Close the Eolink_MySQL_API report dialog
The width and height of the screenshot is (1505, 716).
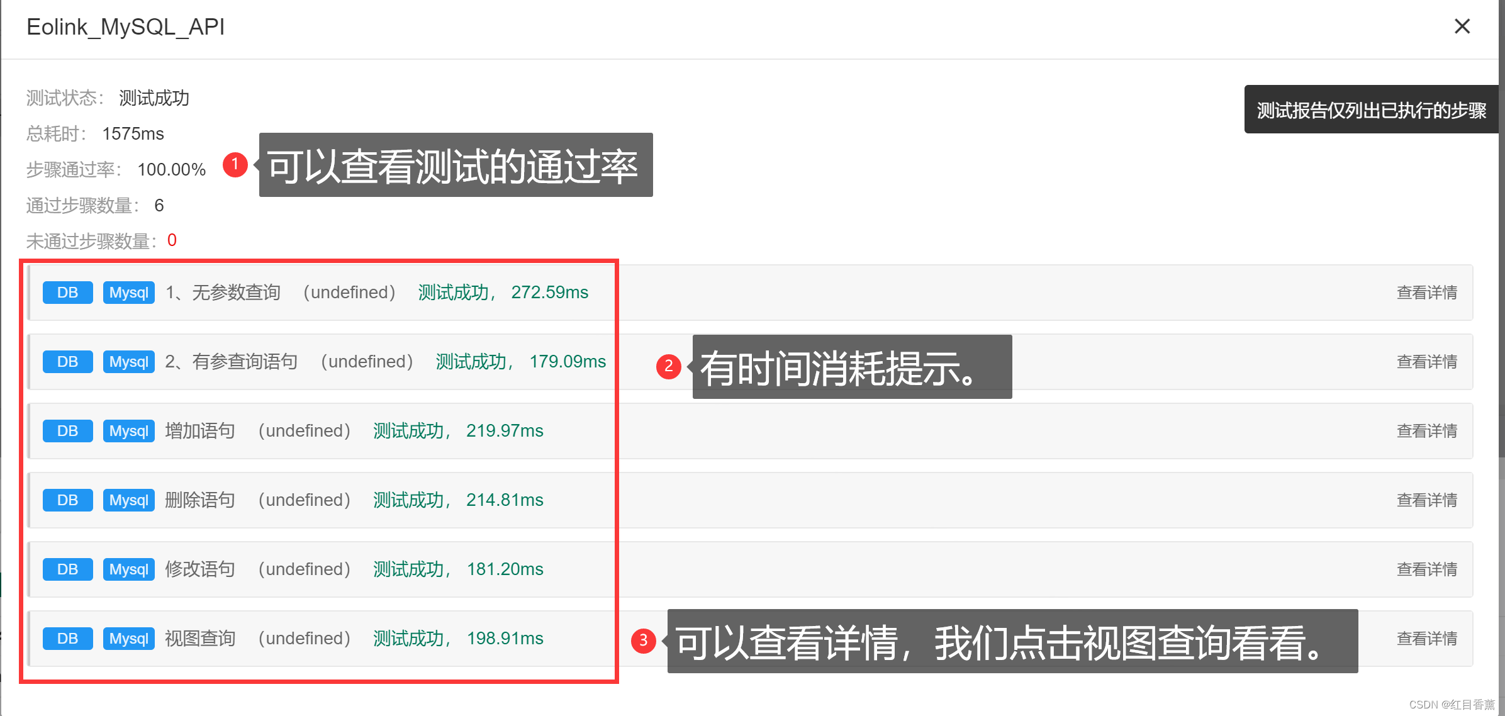pos(1462,26)
